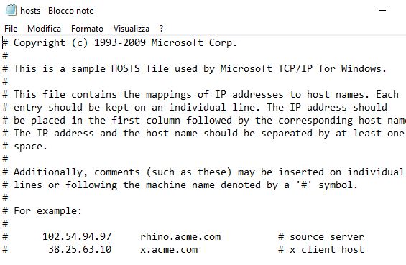This screenshot has height=265, width=406.
Task: Open the ? help menu
Action: (161, 29)
